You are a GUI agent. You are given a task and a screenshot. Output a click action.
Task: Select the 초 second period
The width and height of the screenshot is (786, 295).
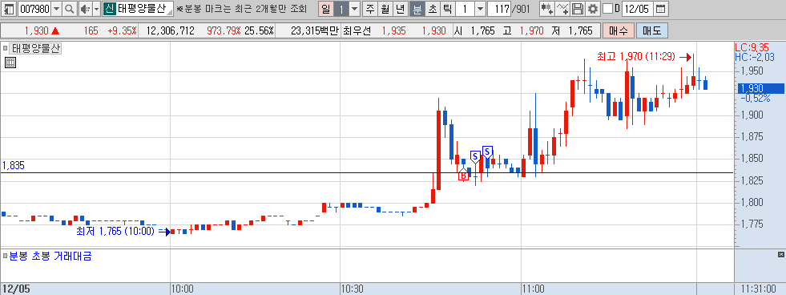pos(433,9)
